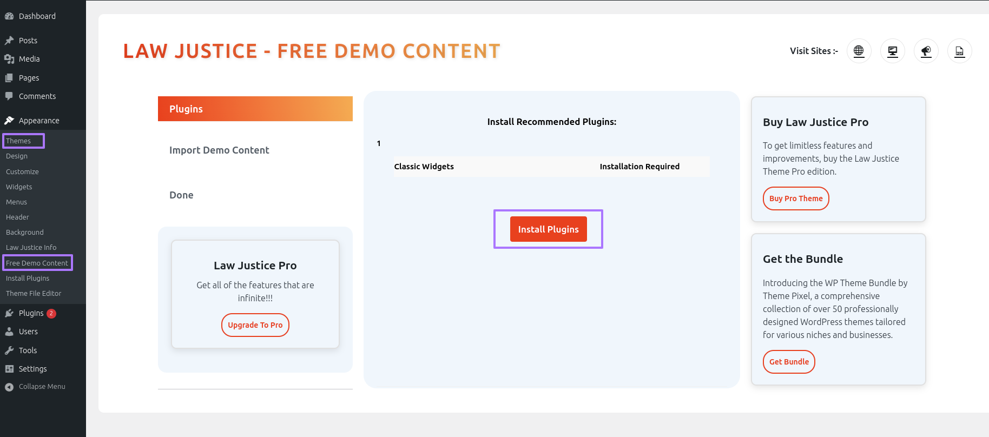Open Menus under Appearance
Image resolution: width=989 pixels, height=437 pixels.
tap(16, 202)
